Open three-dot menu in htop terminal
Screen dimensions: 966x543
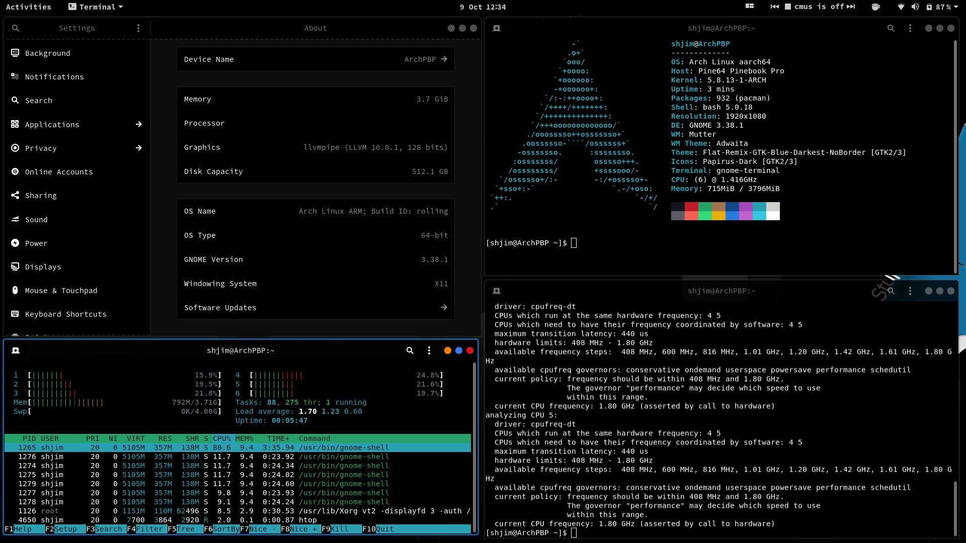(429, 350)
